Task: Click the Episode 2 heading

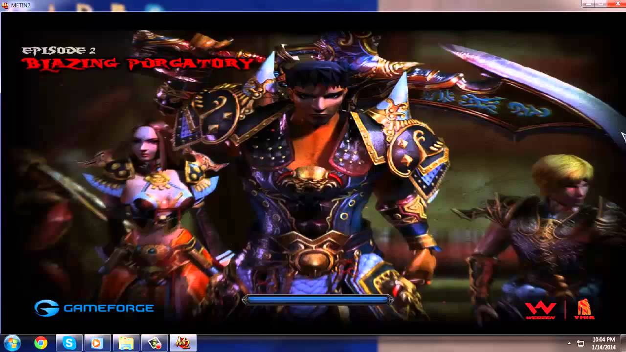Action: (58, 50)
